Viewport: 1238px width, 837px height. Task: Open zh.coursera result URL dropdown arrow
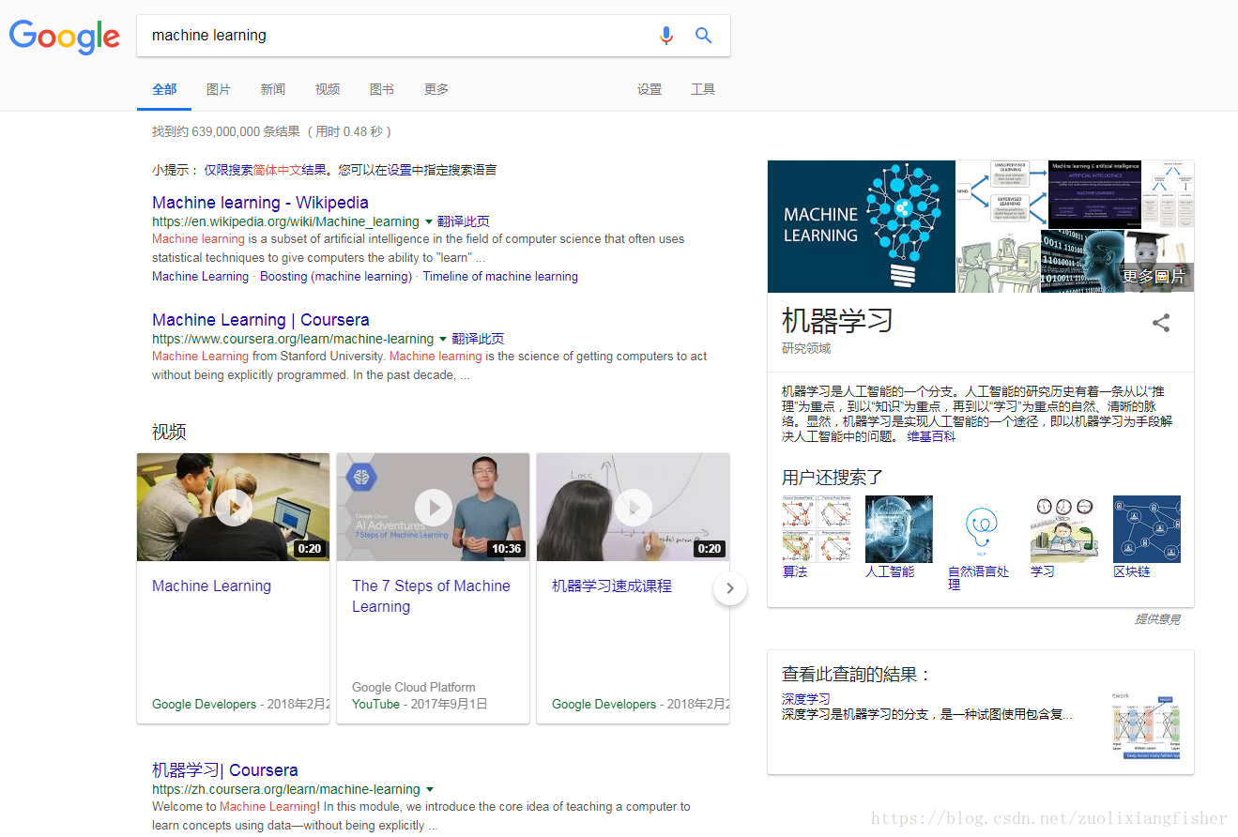(429, 790)
